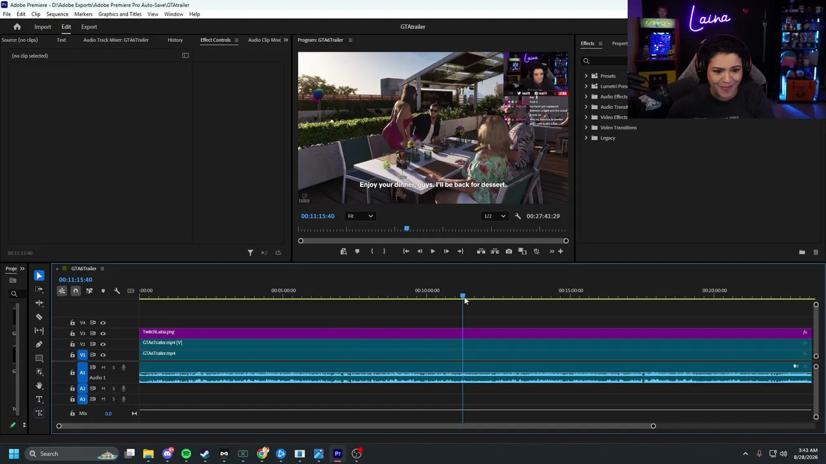Viewport: 826px width, 464px height.
Task: Click Mark In in Program Monitor
Action: click(x=372, y=251)
